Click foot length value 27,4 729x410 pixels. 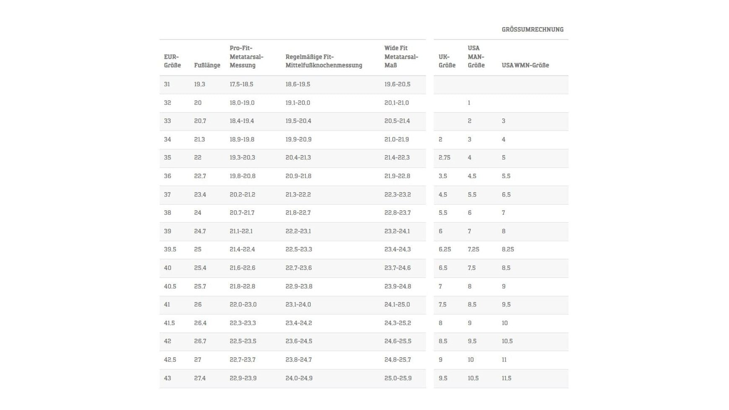[200, 378]
